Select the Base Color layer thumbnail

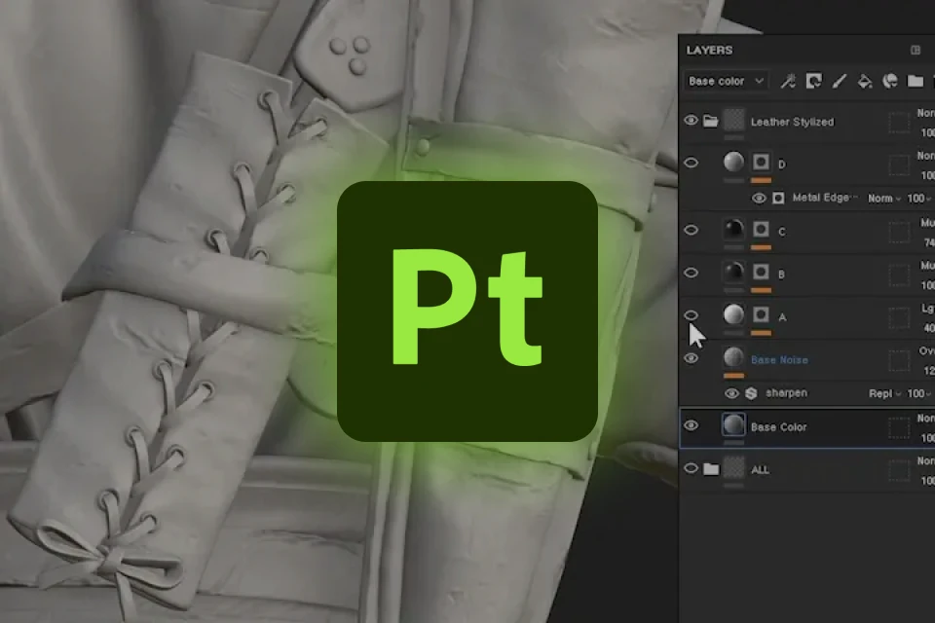click(733, 424)
